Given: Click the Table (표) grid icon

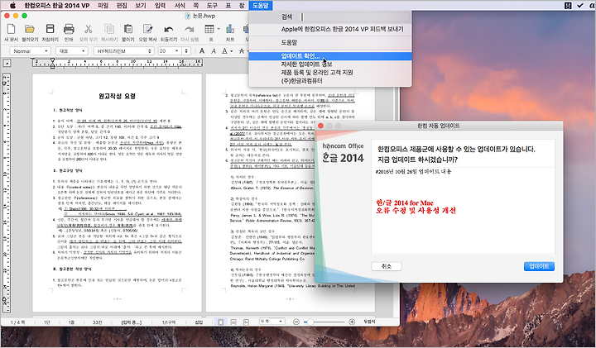Looking at the screenshot, I should click(209, 29).
